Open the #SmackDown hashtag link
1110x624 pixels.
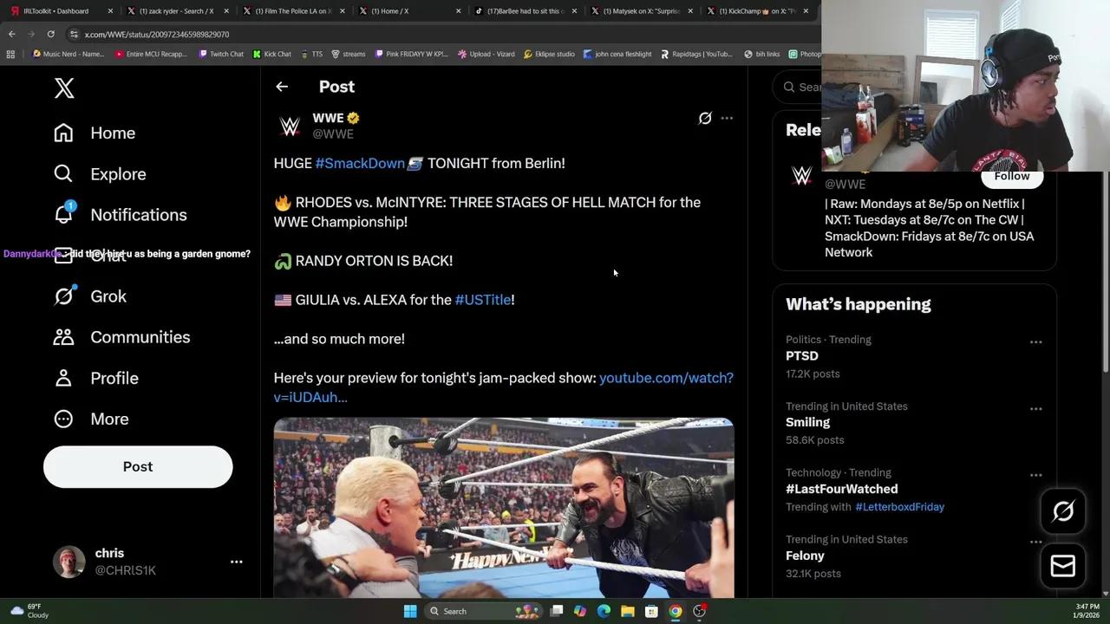coord(360,163)
